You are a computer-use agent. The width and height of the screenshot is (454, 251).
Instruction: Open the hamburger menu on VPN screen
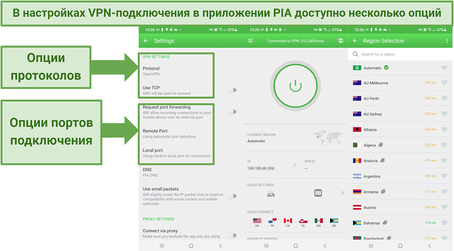[251, 41]
